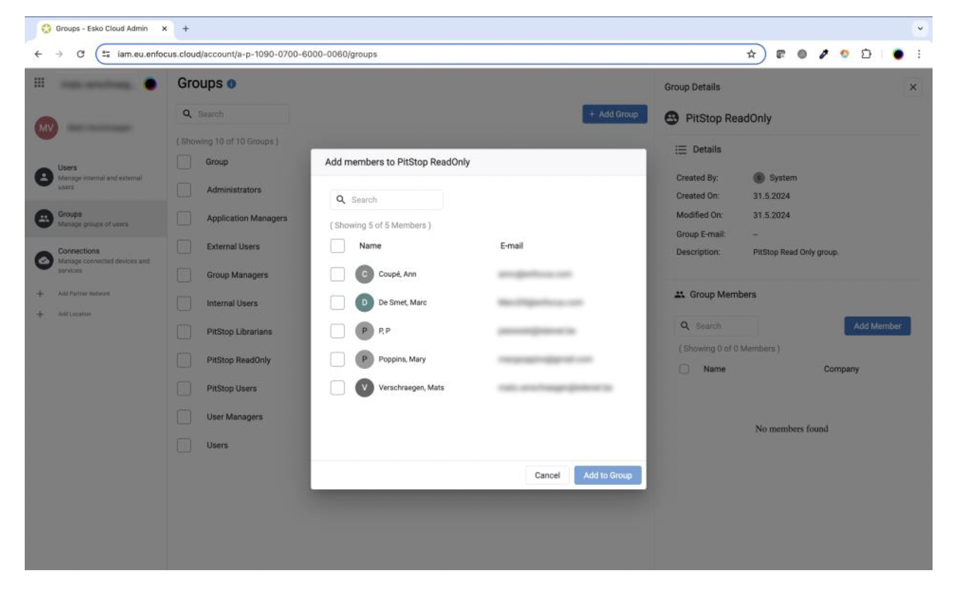The image size is (959, 592).
Task: Click Add to Group button
Action: (x=607, y=475)
